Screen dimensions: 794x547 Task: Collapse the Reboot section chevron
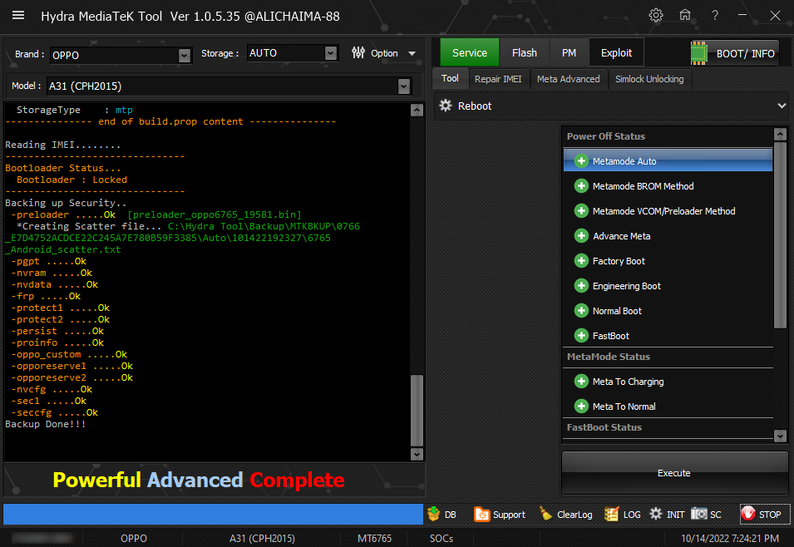point(782,106)
